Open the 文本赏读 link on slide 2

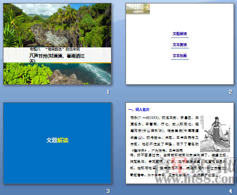pyautogui.click(x=180, y=45)
